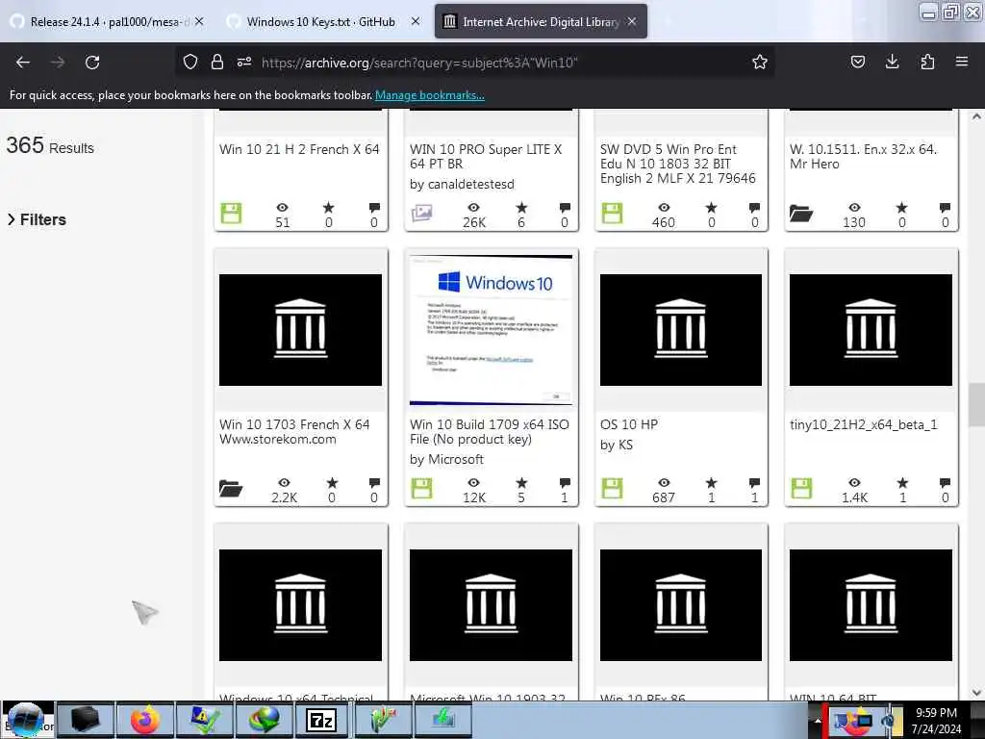Click favorites star on tiny10_21H2 card
This screenshot has width=985, height=739.
click(x=902, y=483)
